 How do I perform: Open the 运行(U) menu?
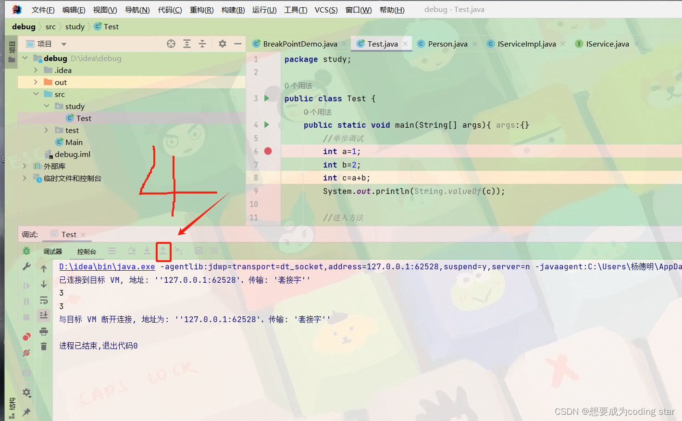264,10
